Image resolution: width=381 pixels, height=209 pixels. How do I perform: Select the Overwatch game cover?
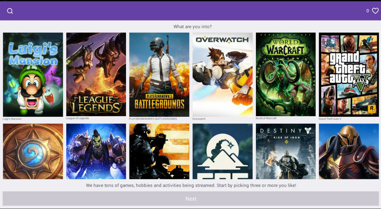click(223, 75)
